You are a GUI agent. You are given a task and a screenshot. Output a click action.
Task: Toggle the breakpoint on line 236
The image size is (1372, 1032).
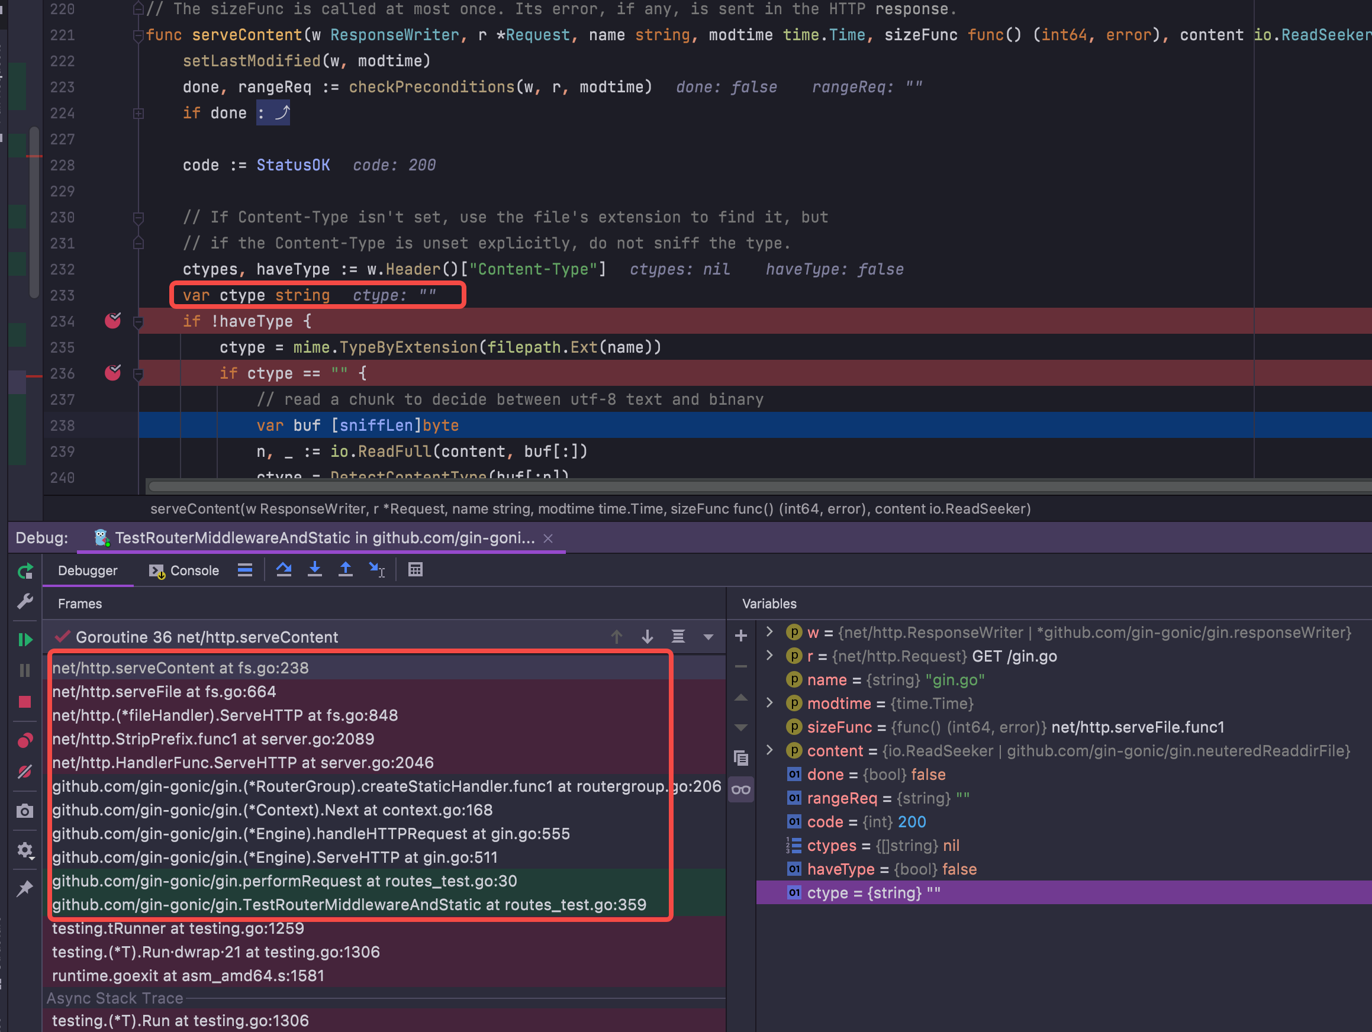point(114,373)
